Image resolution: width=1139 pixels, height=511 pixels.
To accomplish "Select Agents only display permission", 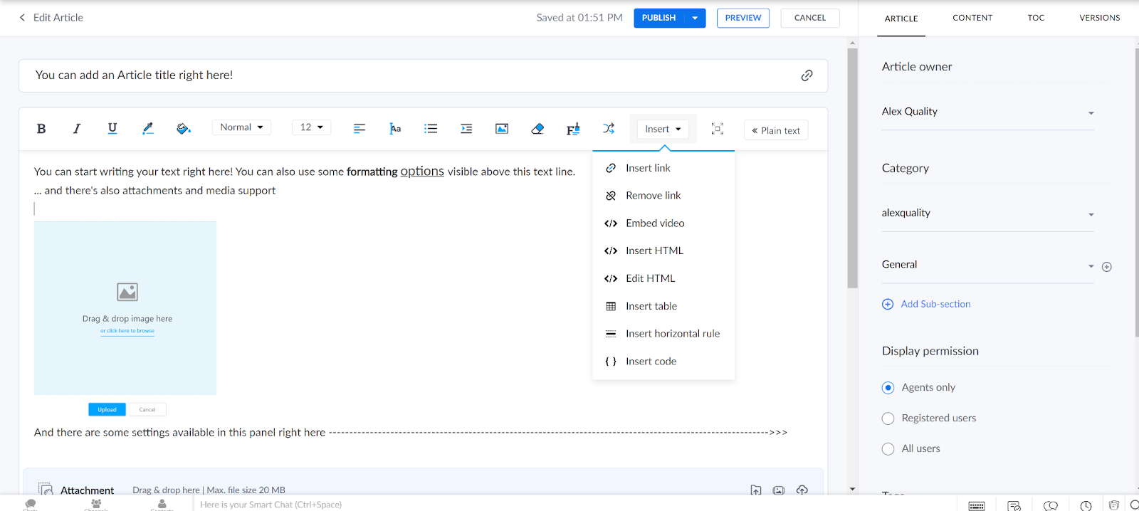I will tap(888, 388).
